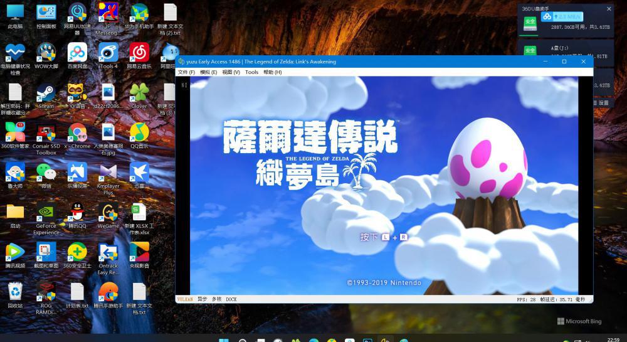Select the 微信 WeChat desktop icon
This screenshot has width=627, height=342.
[46, 176]
